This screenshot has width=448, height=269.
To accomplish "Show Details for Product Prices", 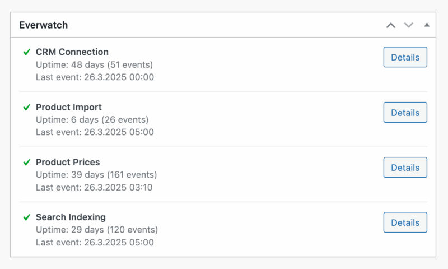I will click(405, 168).
